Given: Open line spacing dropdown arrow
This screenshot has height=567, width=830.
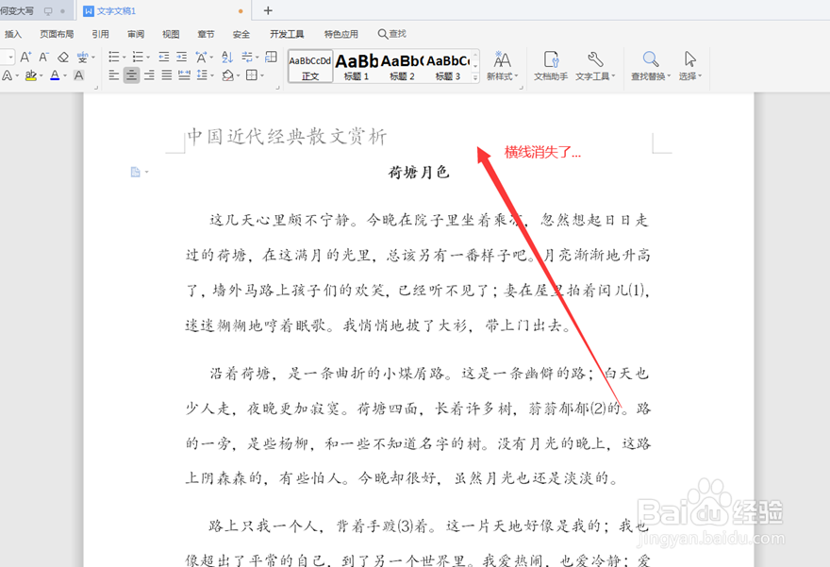Looking at the screenshot, I should 211,75.
